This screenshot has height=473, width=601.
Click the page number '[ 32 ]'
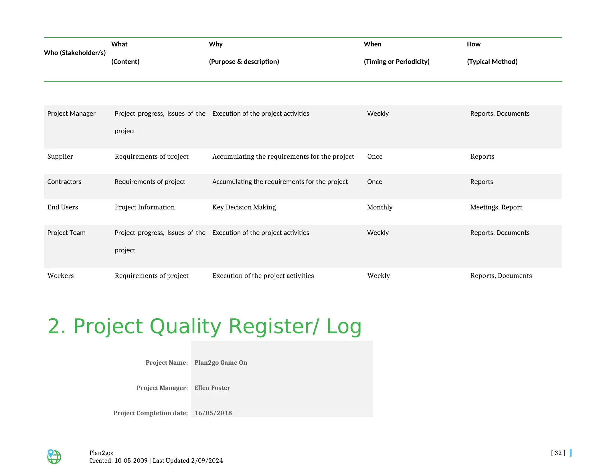(x=558, y=453)
